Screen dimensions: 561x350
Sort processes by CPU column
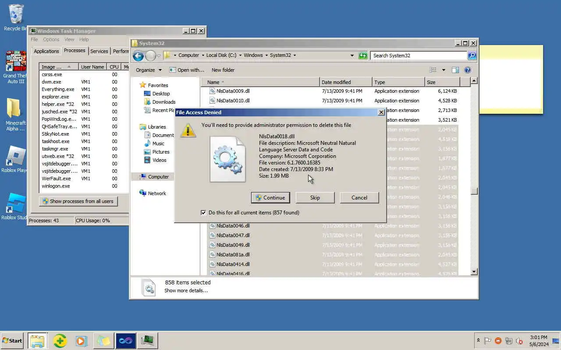point(114,67)
